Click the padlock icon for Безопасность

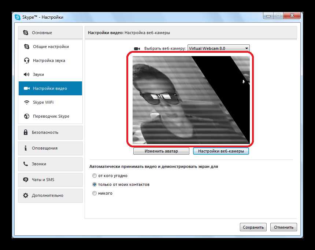25,132
